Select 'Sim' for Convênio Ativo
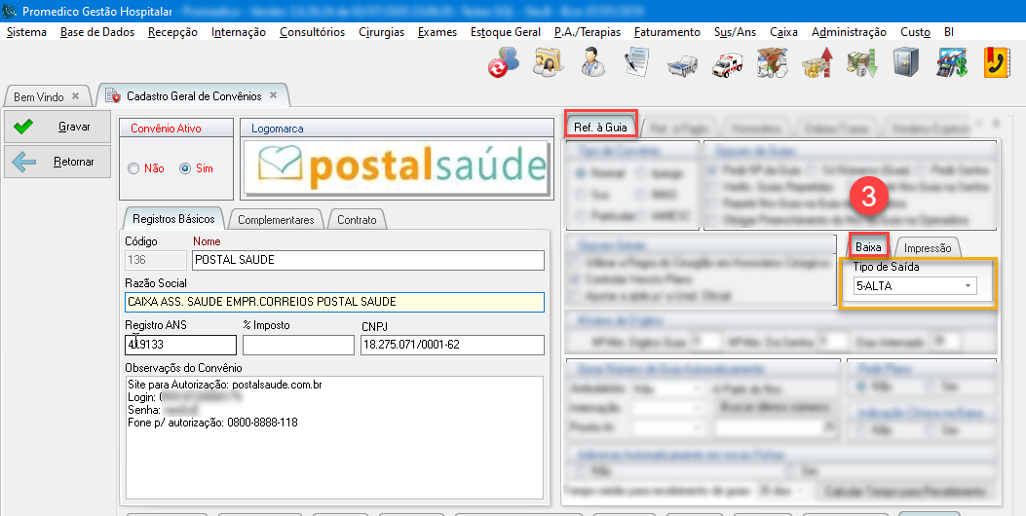 [x=185, y=168]
